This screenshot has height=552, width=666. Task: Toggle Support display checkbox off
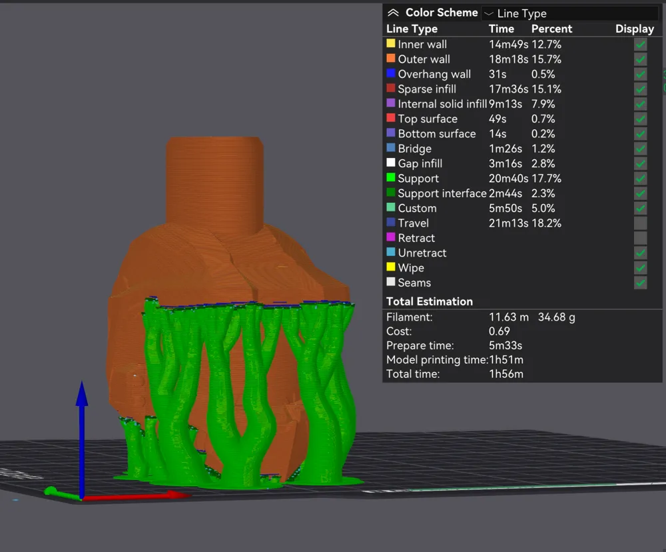tap(640, 179)
